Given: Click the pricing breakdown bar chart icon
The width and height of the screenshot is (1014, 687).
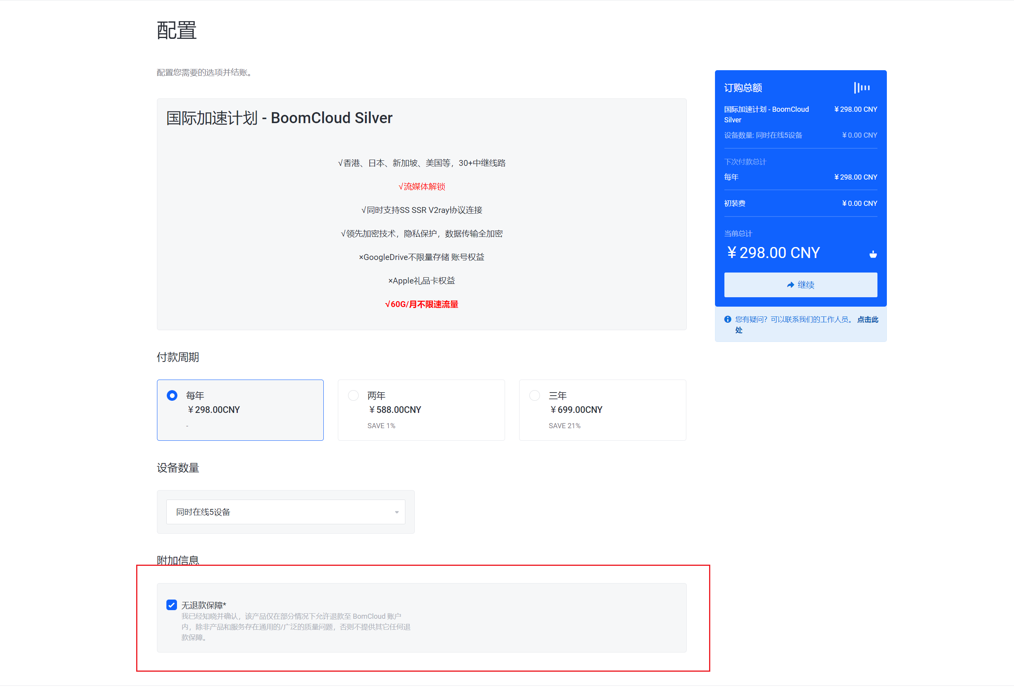Looking at the screenshot, I should tap(861, 88).
